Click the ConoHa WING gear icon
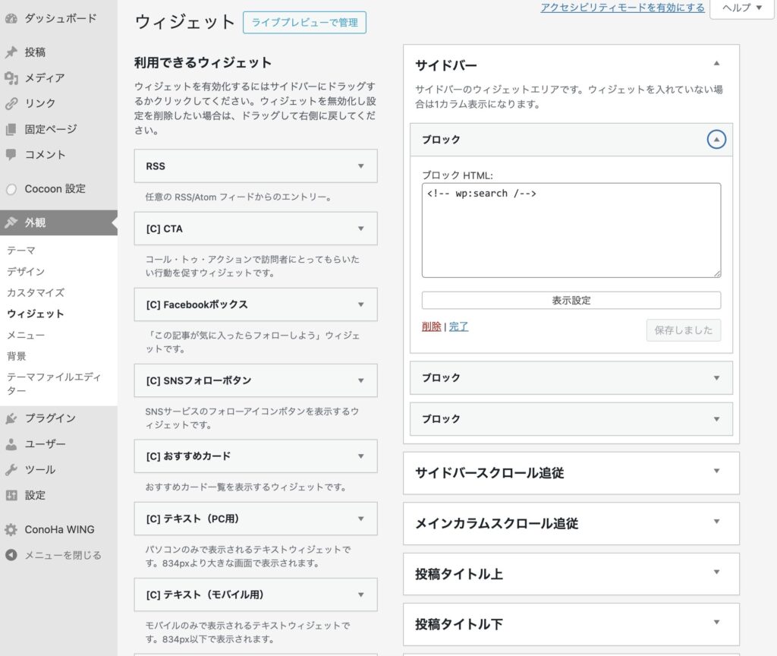This screenshot has width=777, height=656. [x=11, y=530]
